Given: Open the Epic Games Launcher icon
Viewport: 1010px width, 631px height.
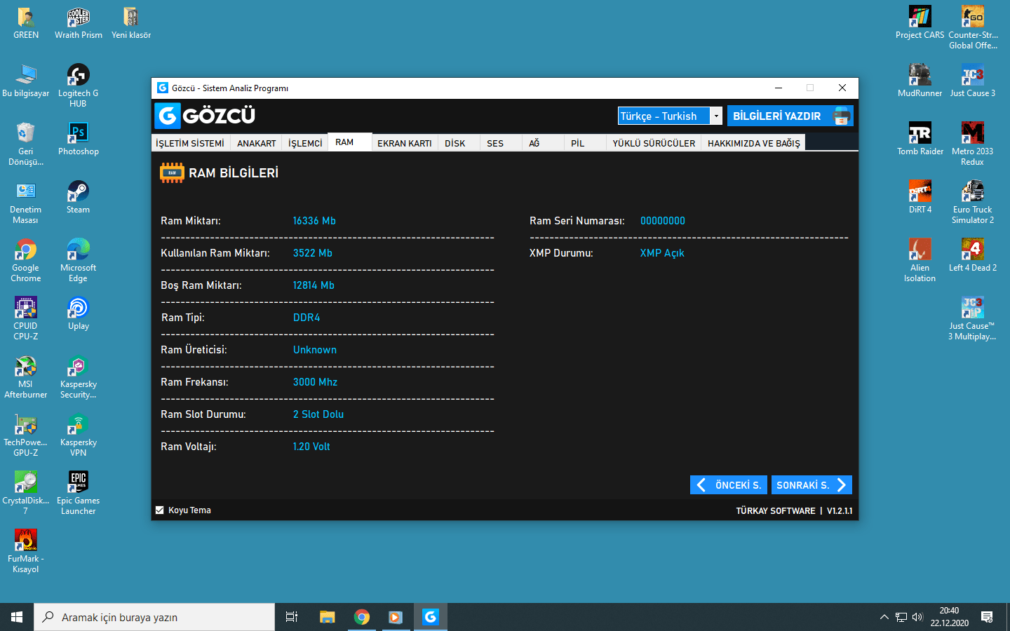Looking at the screenshot, I should tap(79, 494).
